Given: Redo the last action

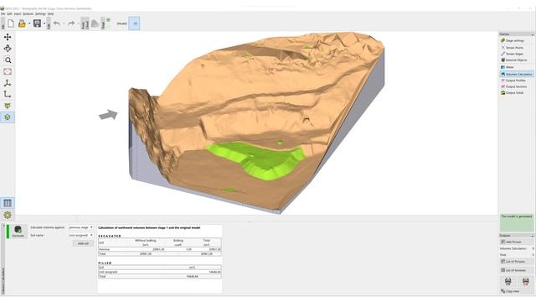Looking at the screenshot, I should coord(71,23).
